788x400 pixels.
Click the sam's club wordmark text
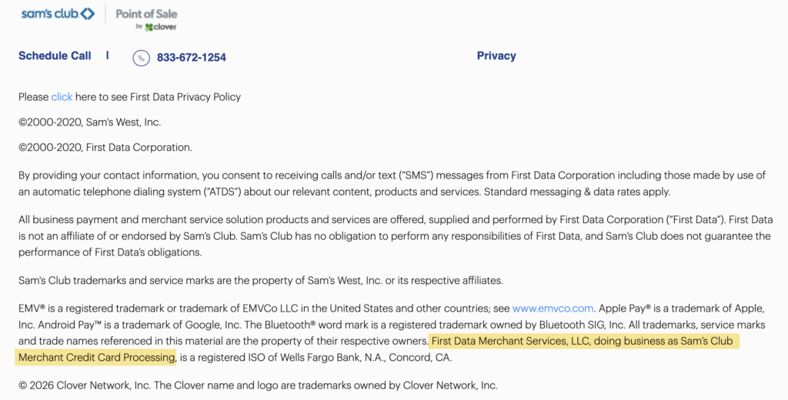(48, 13)
